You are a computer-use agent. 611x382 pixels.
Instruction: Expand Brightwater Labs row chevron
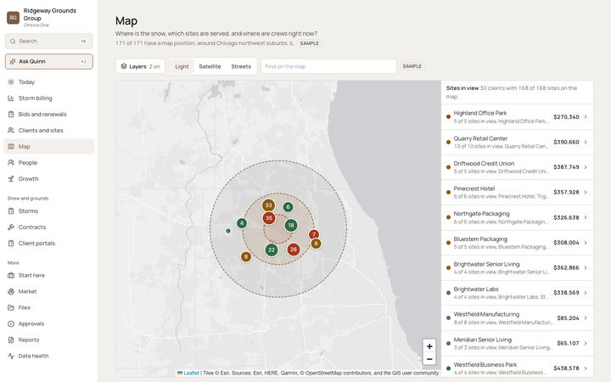[x=586, y=293]
